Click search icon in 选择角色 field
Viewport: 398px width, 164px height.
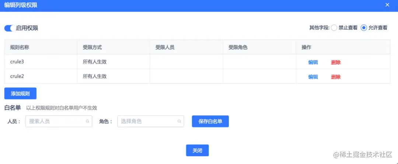coord(179,121)
